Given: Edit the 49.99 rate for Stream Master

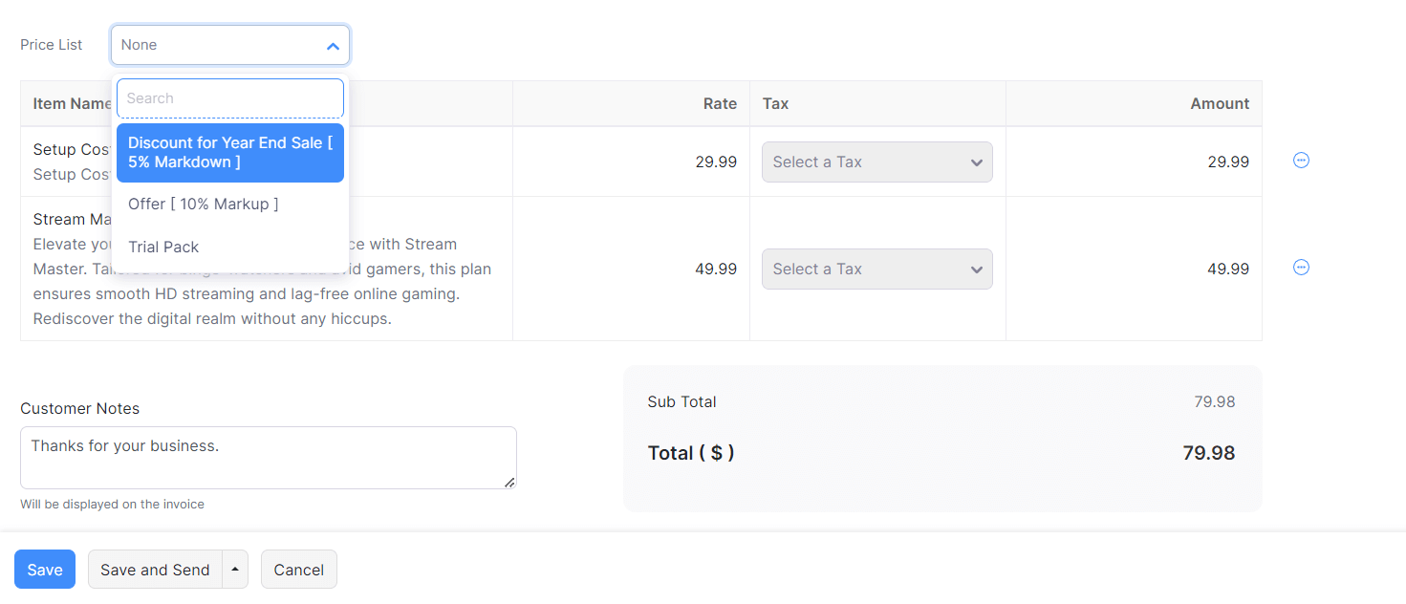Looking at the screenshot, I should 716,270.
